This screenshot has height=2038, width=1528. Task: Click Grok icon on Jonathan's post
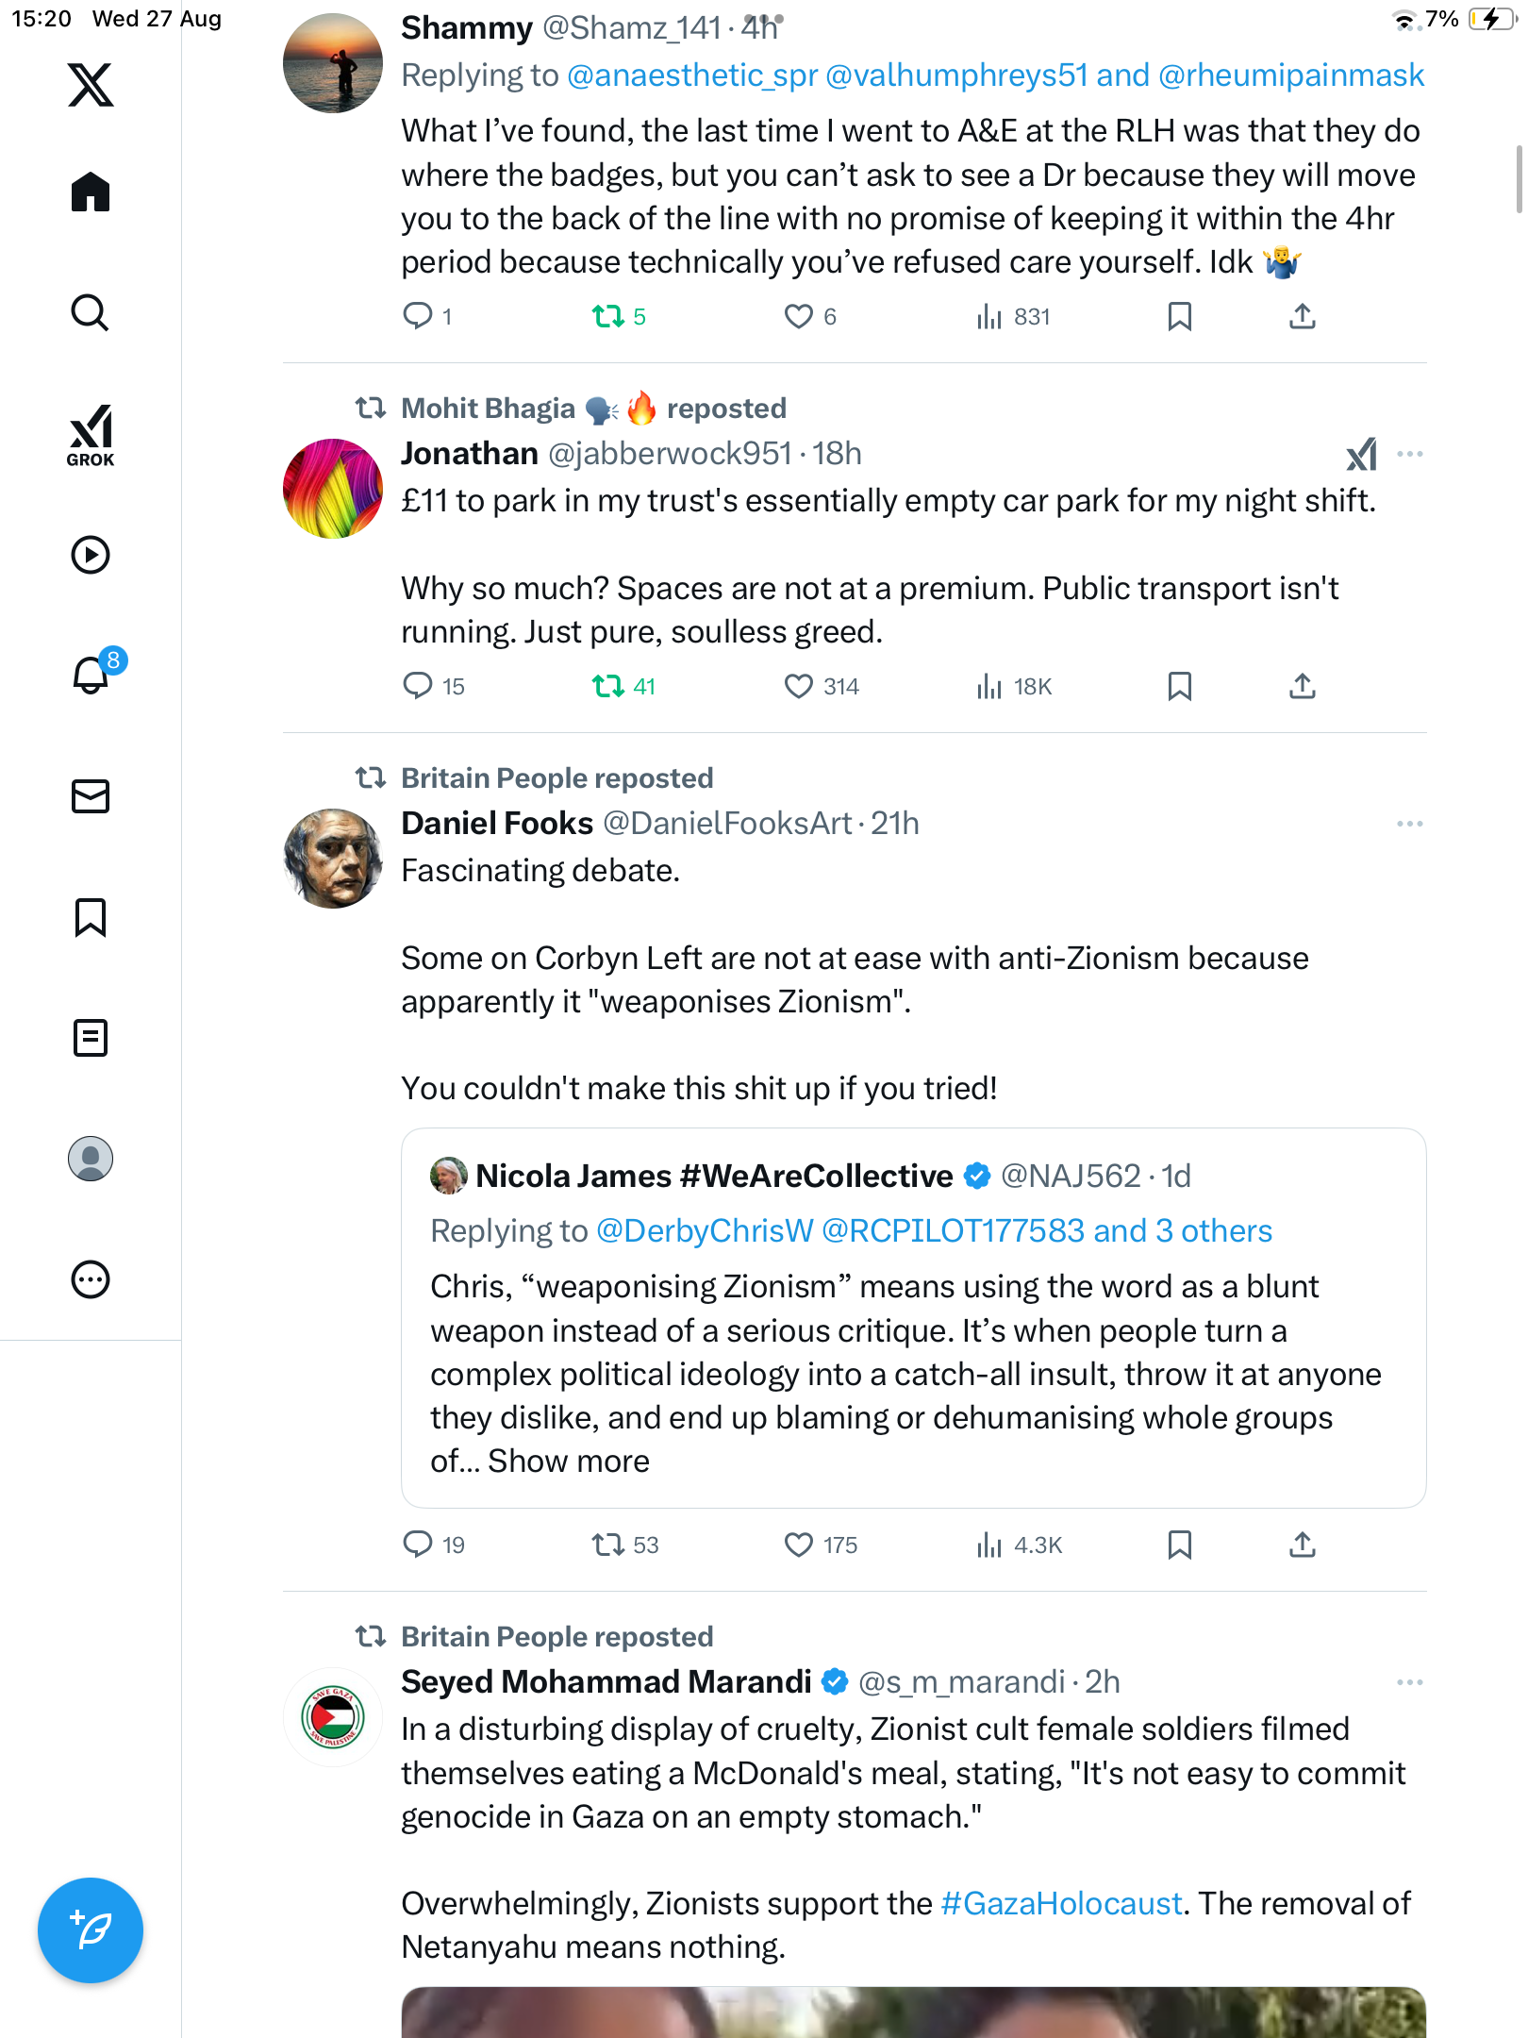pos(1361,454)
